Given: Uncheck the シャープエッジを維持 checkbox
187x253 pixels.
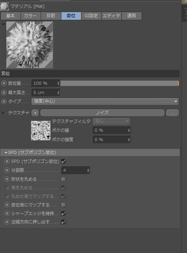Looking at the screenshot, I should pos(64,213).
